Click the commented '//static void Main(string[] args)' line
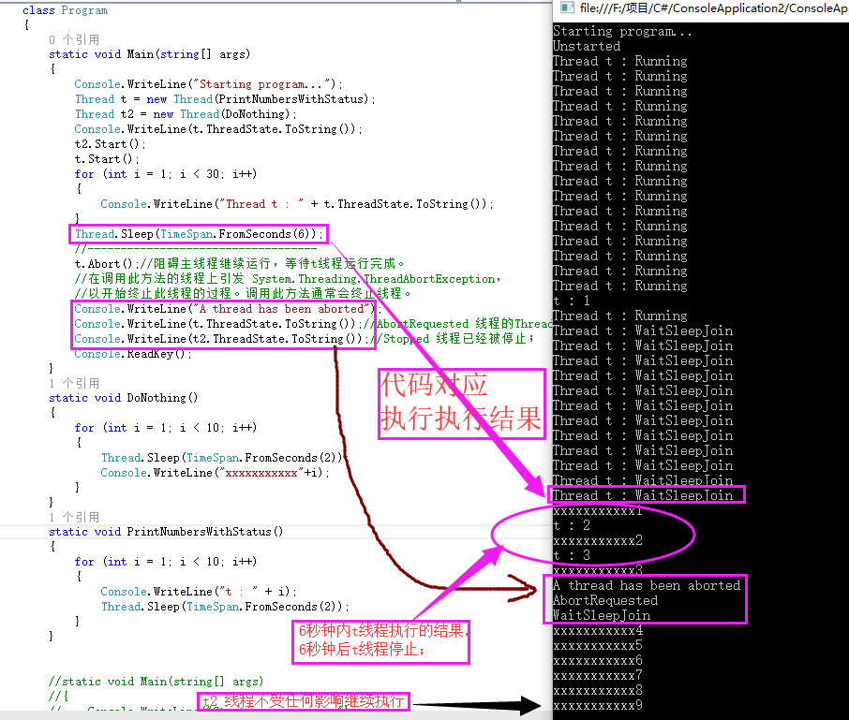849x720 pixels. (x=156, y=682)
